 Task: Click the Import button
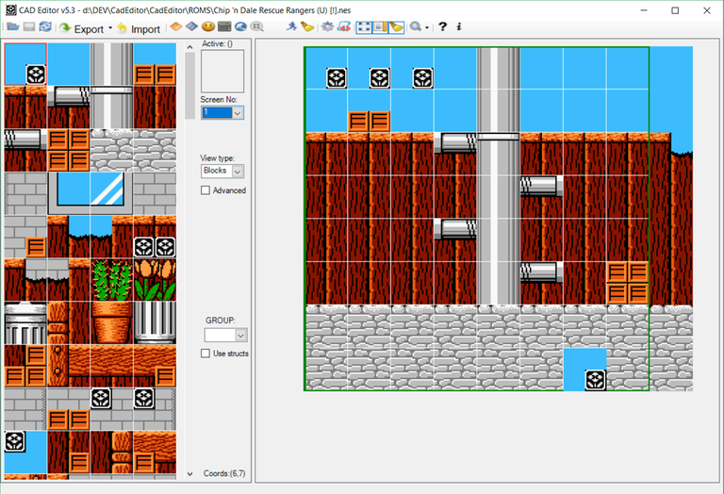[x=138, y=28]
